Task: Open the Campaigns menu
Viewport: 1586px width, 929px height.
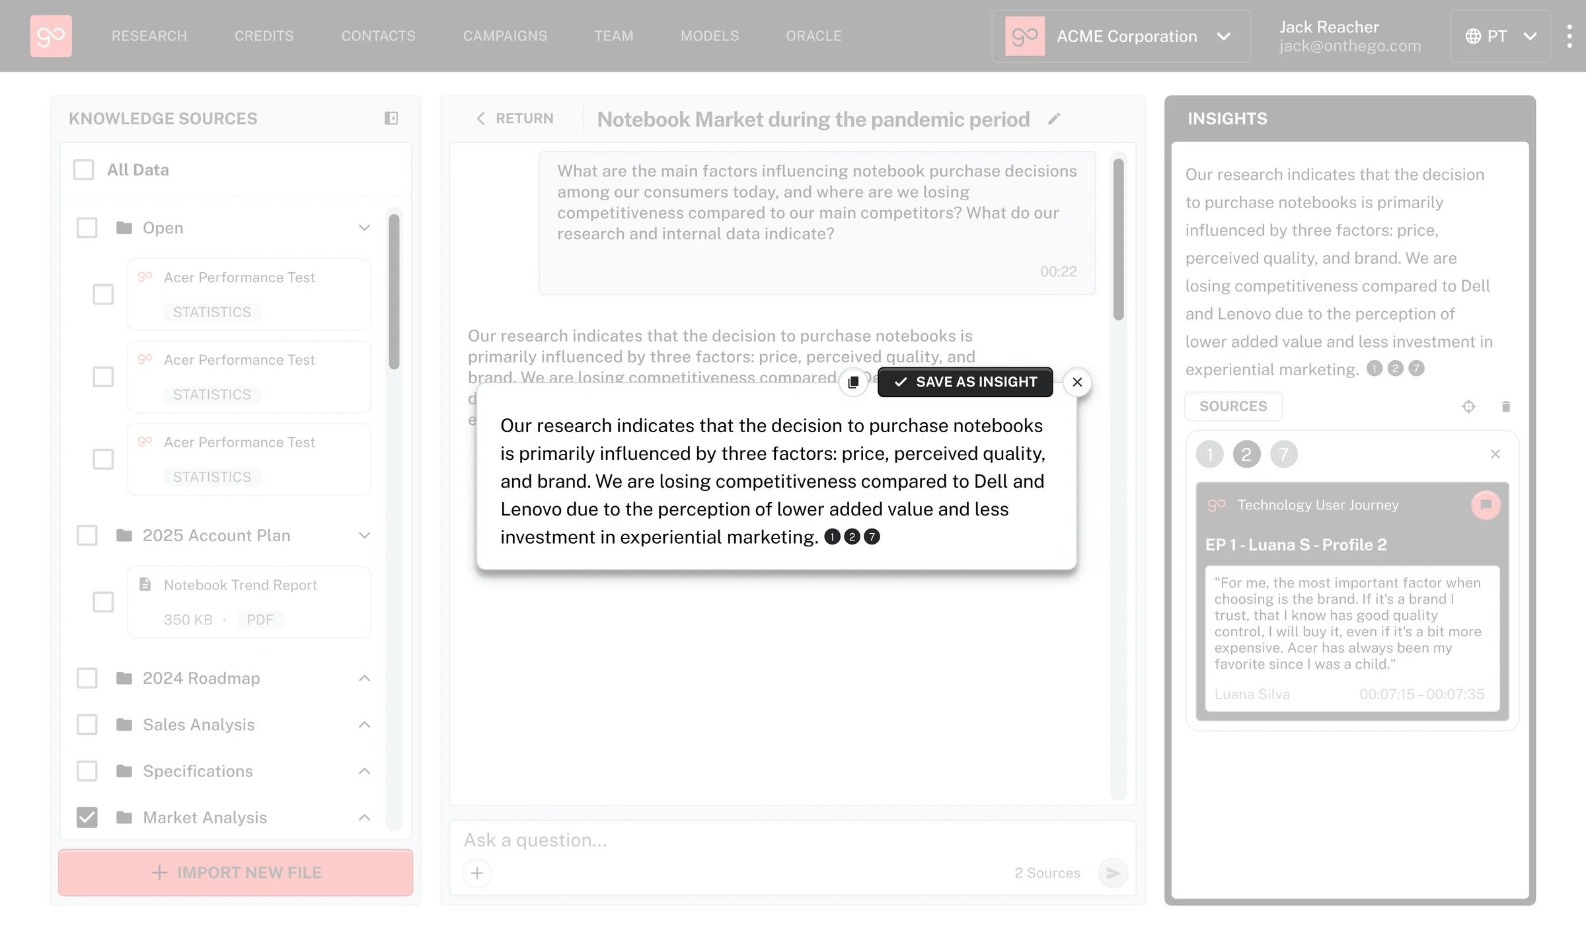Action: coord(505,36)
